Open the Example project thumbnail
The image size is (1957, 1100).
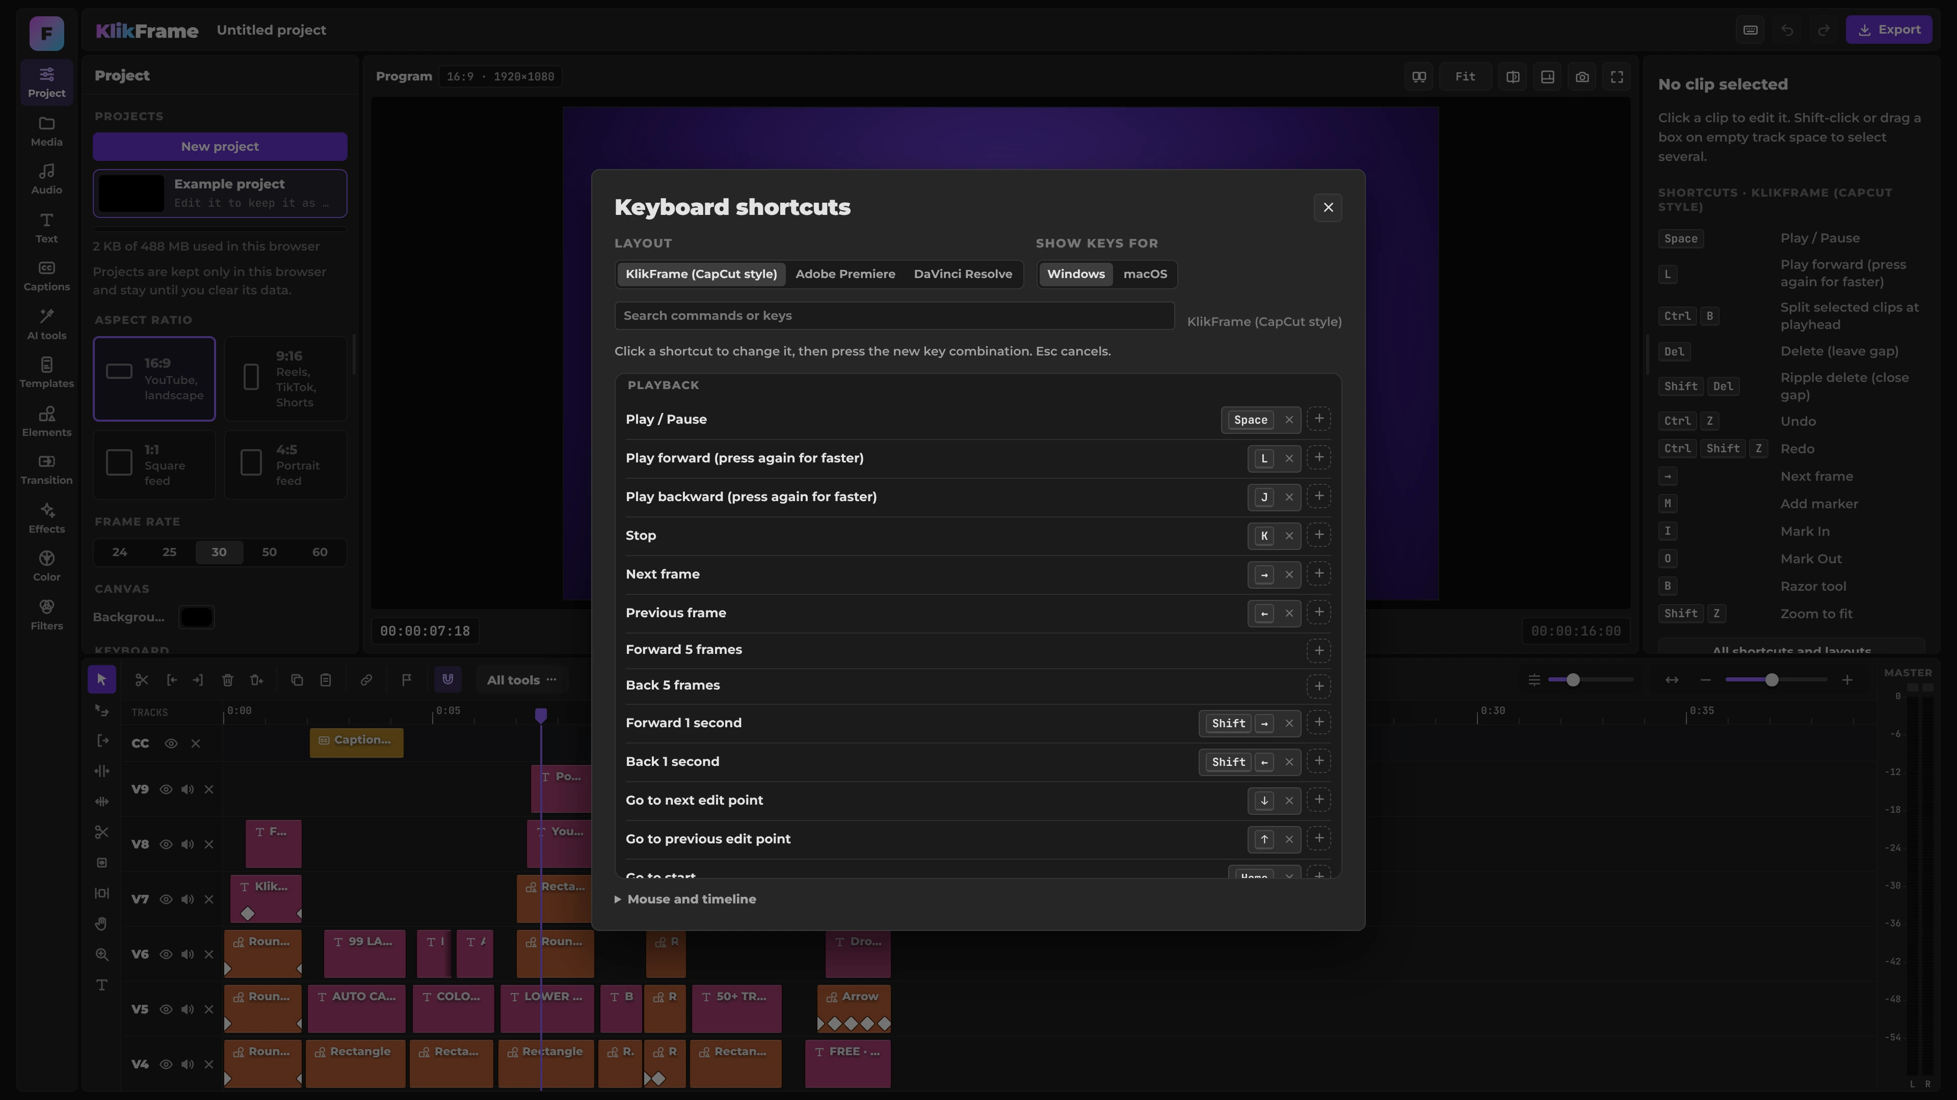pos(131,193)
